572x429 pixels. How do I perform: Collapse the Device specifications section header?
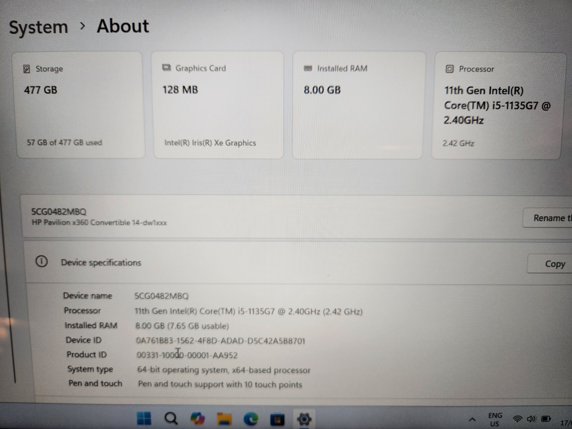[x=298, y=263]
